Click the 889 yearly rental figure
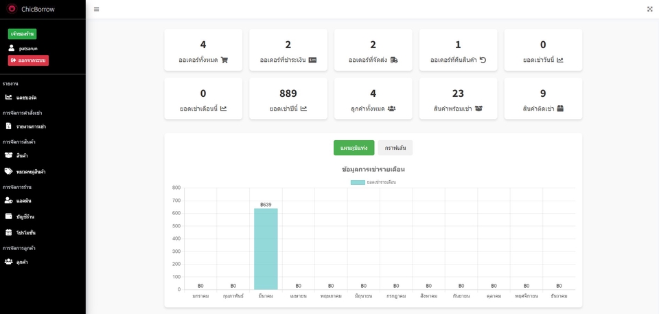This screenshot has width=659, height=314. [x=288, y=93]
